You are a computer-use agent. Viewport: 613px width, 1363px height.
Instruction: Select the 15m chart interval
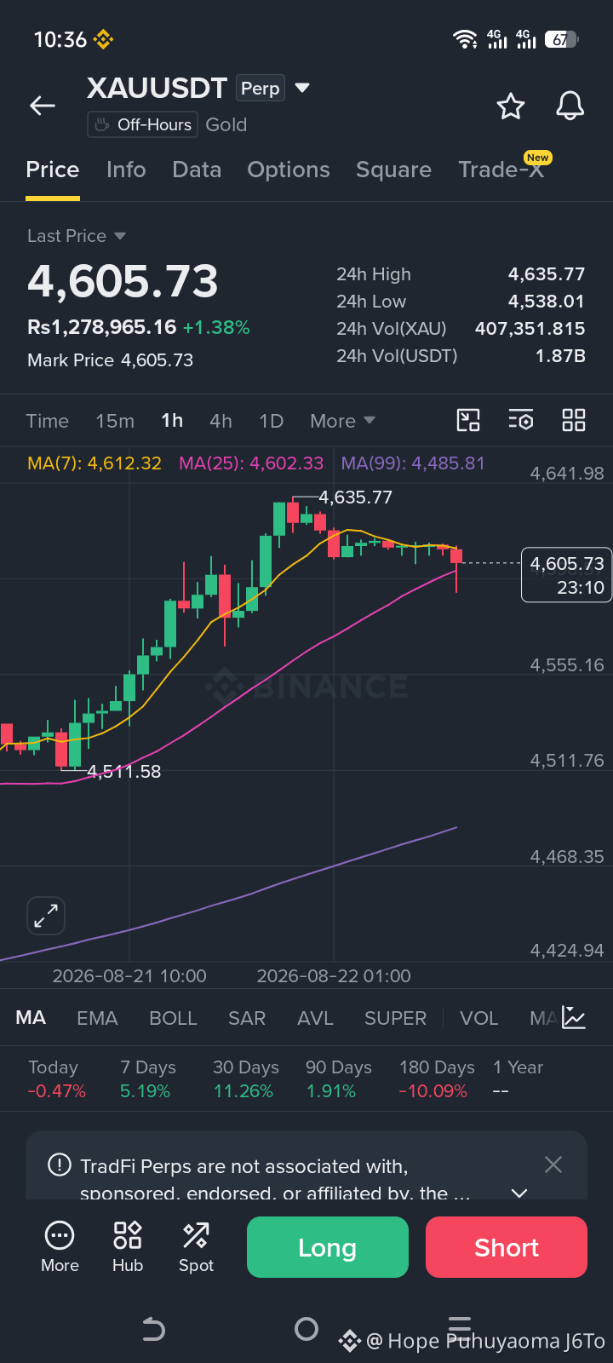click(x=115, y=421)
